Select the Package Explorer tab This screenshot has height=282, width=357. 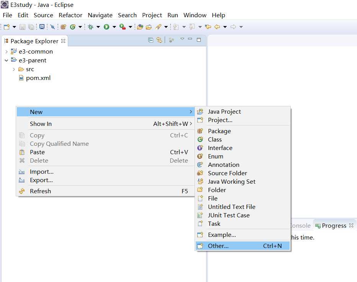click(34, 41)
